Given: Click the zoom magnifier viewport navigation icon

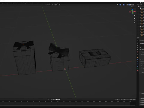Looking at the screenshot, I should 135,16.
